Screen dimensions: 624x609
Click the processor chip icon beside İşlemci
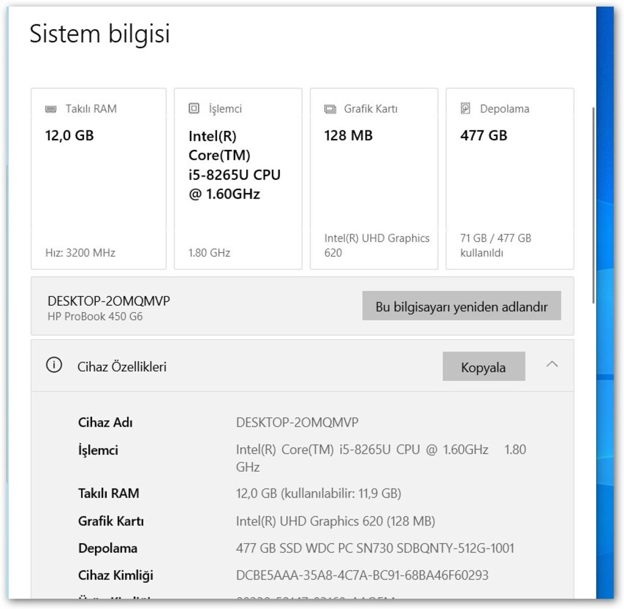194,109
